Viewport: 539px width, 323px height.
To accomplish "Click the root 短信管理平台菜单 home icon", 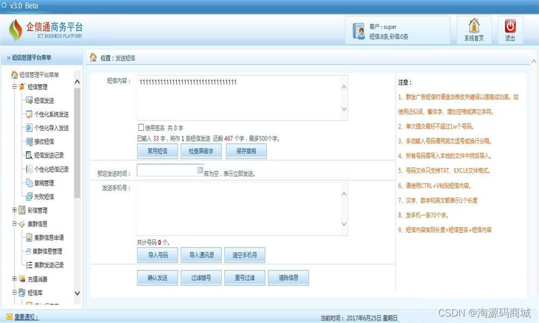I will [x=15, y=74].
